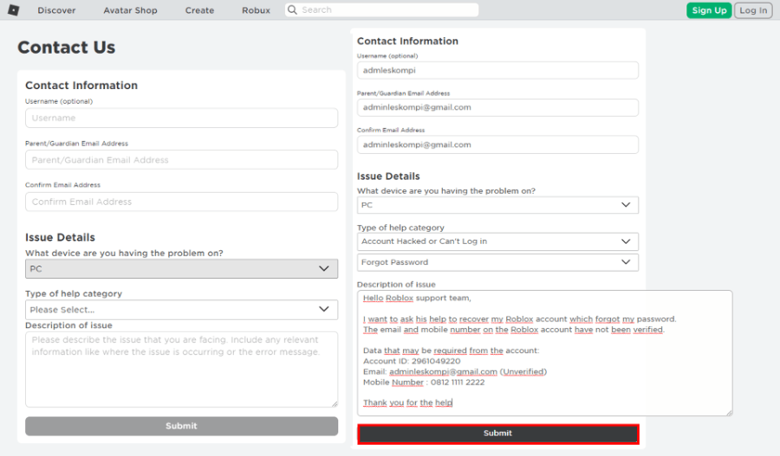Click the green Sign Up button

709,10
